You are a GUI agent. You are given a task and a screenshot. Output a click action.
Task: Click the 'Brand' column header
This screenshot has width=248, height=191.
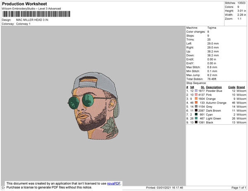(x=241, y=87)
